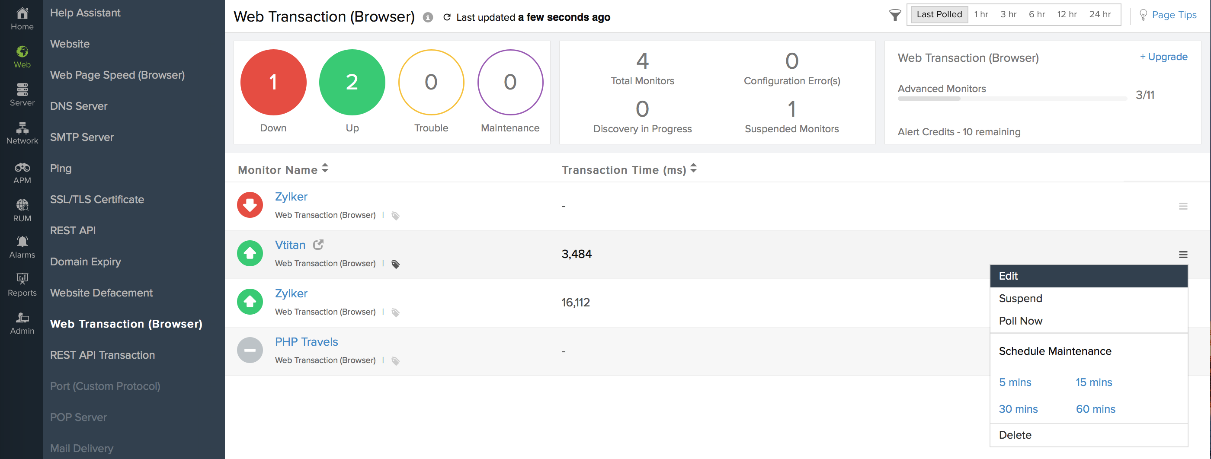Screen dimensions: 1211x459
Task: Click the tag icon under Vtitan
Action: point(396,264)
